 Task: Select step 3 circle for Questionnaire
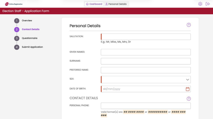point(17,38)
